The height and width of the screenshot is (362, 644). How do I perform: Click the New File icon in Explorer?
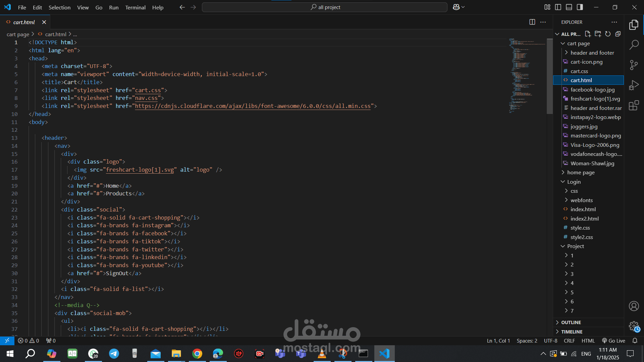[588, 34]
